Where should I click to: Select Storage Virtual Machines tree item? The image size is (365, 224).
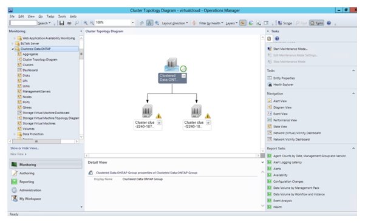[39, 123]
